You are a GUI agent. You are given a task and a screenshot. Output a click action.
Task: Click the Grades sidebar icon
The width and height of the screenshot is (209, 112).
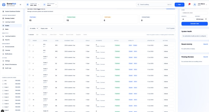click(3, 25)
